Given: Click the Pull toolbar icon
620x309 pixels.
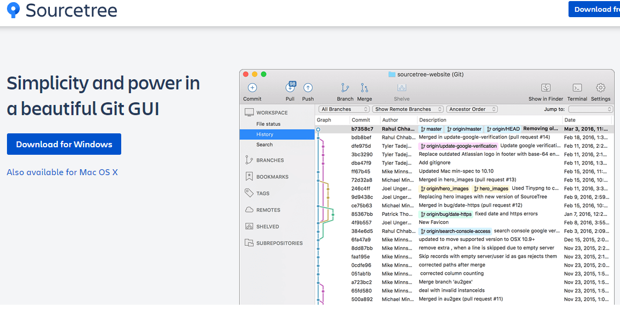Looking at the screenshot, I should [x=290, y=88].
